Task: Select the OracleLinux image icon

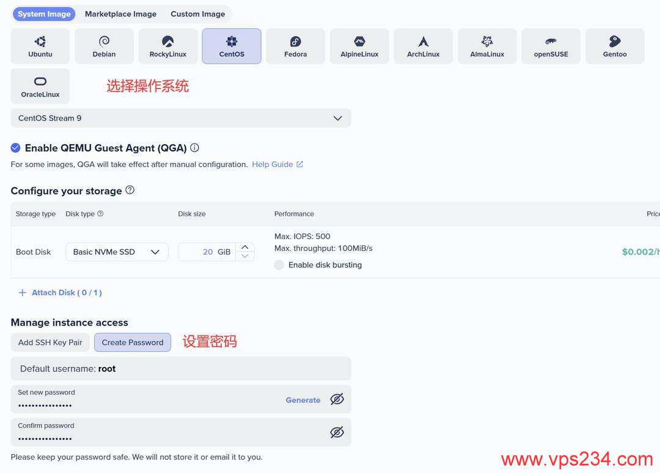Action: (x=40, y=86)
